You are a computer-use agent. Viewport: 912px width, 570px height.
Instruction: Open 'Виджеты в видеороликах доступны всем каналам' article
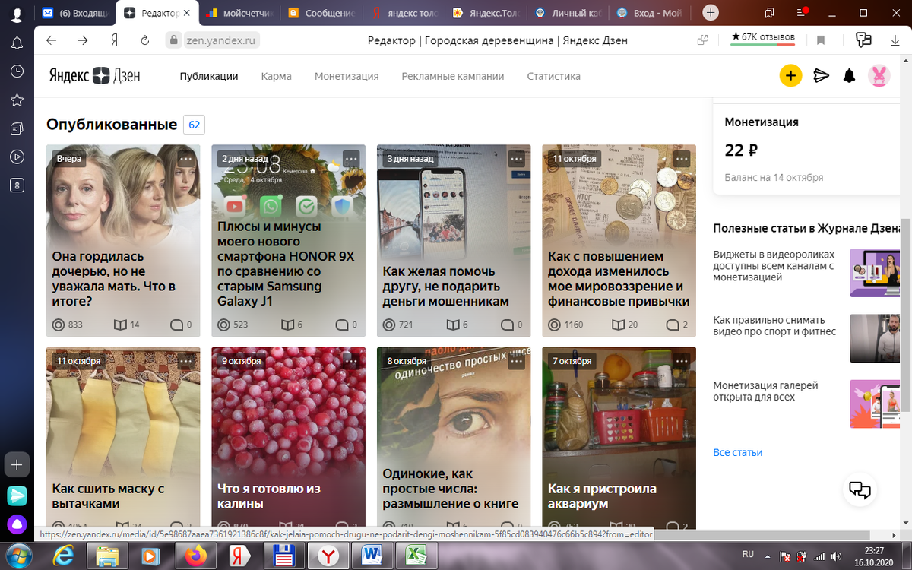pyautogui.click(x=774, y=266)
